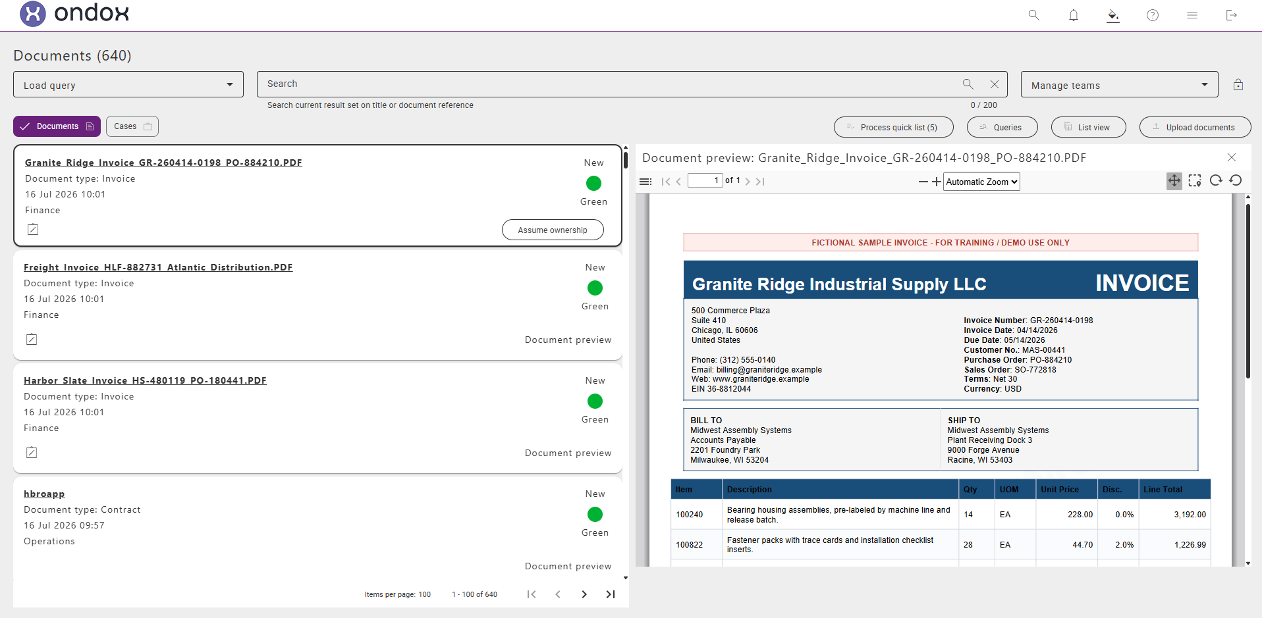Open the Queries button
The height and width of the screenshot is (618, 1262).
[1002, 127]
